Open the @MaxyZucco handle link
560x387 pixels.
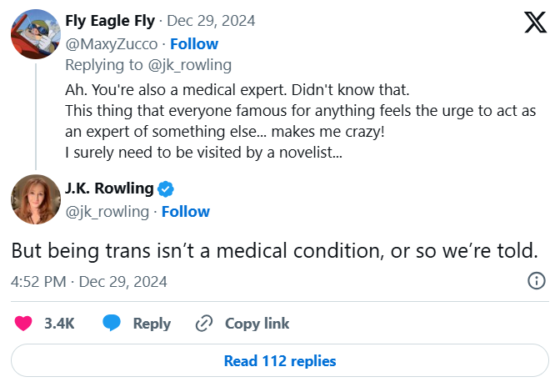pos(111,44)
